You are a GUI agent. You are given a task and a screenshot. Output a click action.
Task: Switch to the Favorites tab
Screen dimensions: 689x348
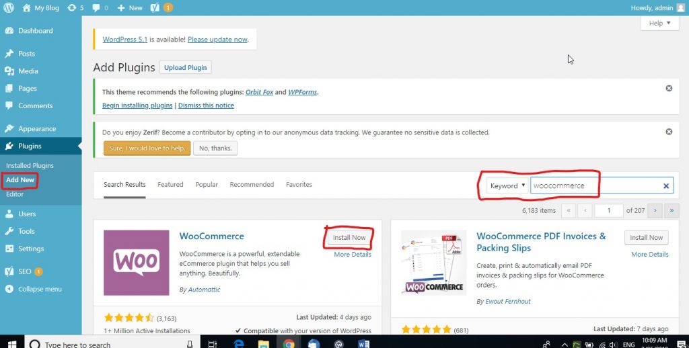299,185
